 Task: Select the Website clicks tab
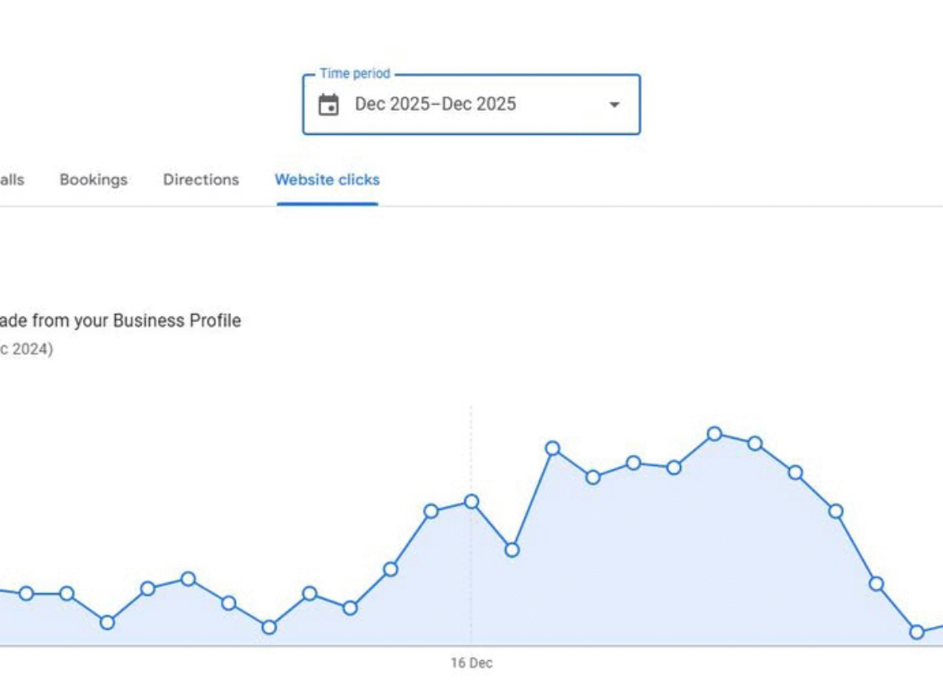(328, 180)
